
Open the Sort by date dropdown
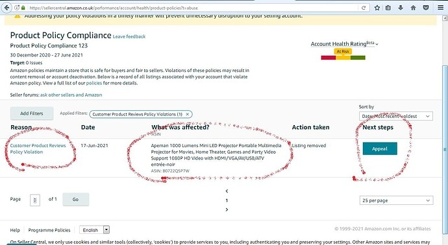[x=395, y=116]
